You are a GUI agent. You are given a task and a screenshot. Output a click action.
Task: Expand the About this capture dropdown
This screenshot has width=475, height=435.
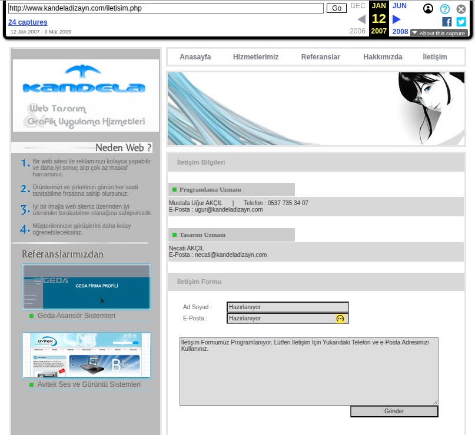click(439, 34)
